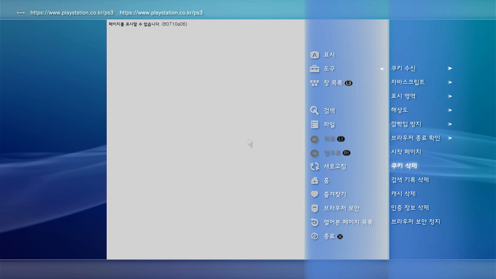Select 깜빡임 방지 submenu option
Screen dimensions: 496x279
click(406, 124)
